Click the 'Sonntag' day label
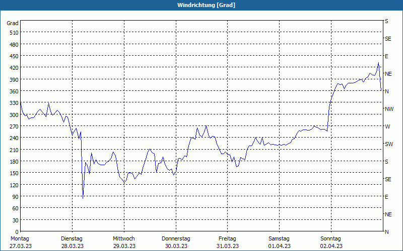 click(x=330, y=239)
